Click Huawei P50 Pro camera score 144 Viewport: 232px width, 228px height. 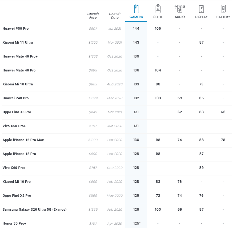point(136,28)
